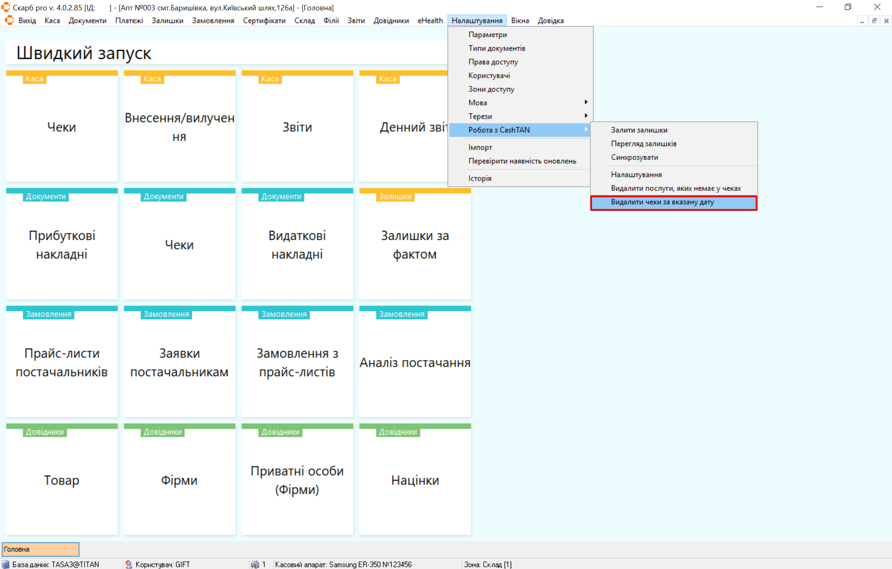Choose Залити залишки menu entry
Viewport: 892px width, 569px height.
(x=639, y=130)
